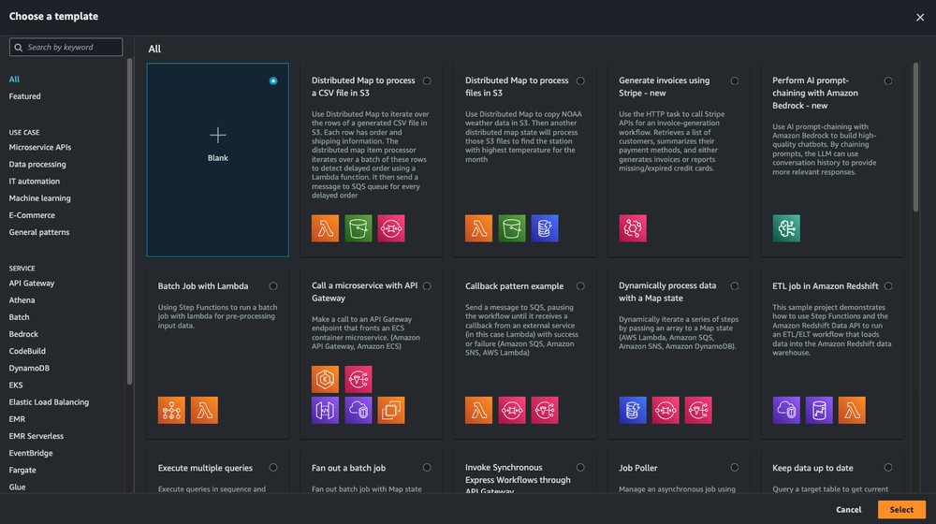The image size is (936, 524).
Task: Click the purple cloud icon in Call a microservice card
Action: coord(358,410)
